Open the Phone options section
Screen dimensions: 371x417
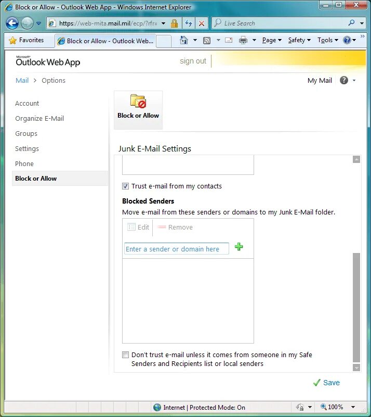point(24,163)
